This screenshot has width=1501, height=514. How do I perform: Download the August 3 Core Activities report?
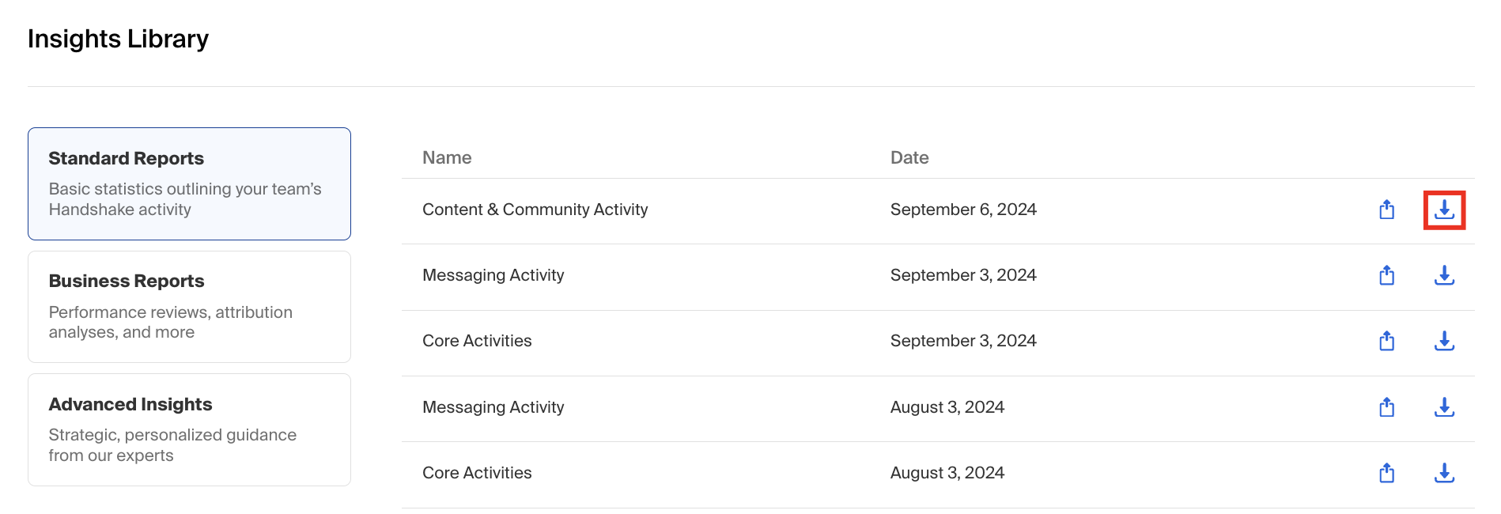(1444, 473)
